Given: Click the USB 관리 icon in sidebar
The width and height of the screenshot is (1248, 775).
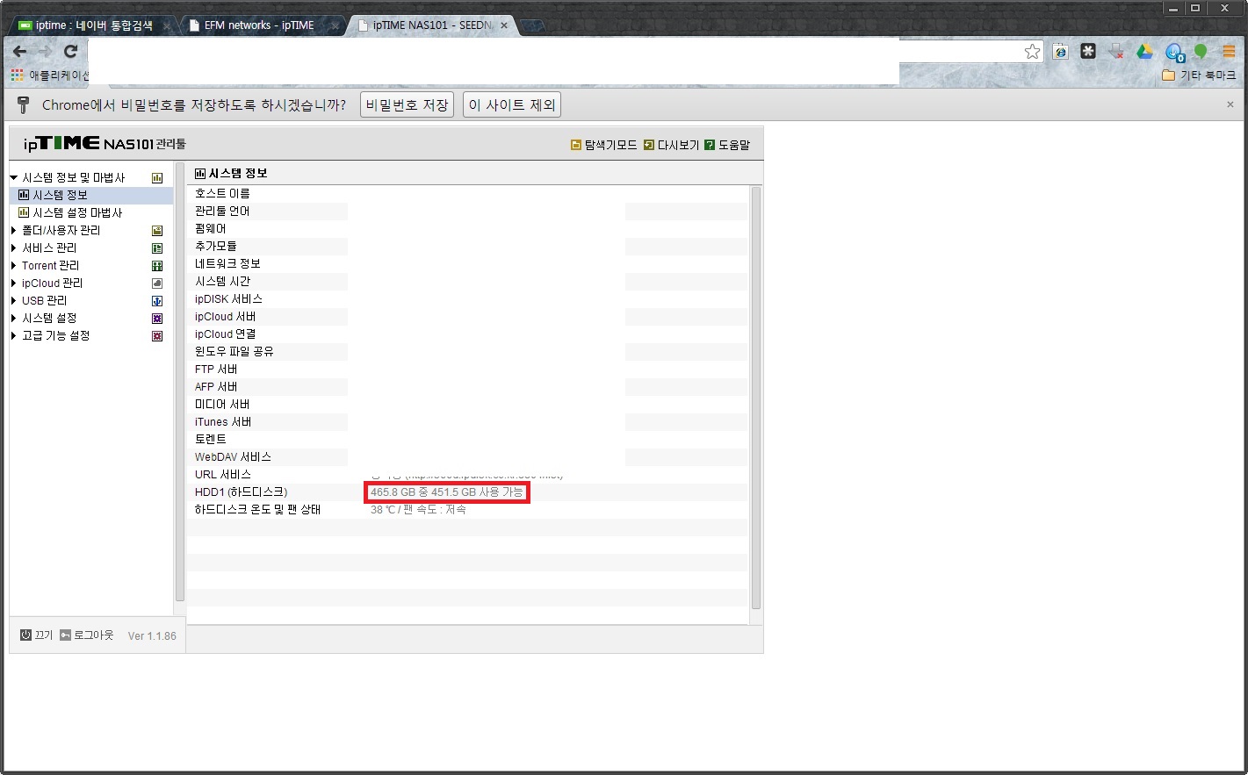Looking at the screenshot, I should click(x=157, y=301).
